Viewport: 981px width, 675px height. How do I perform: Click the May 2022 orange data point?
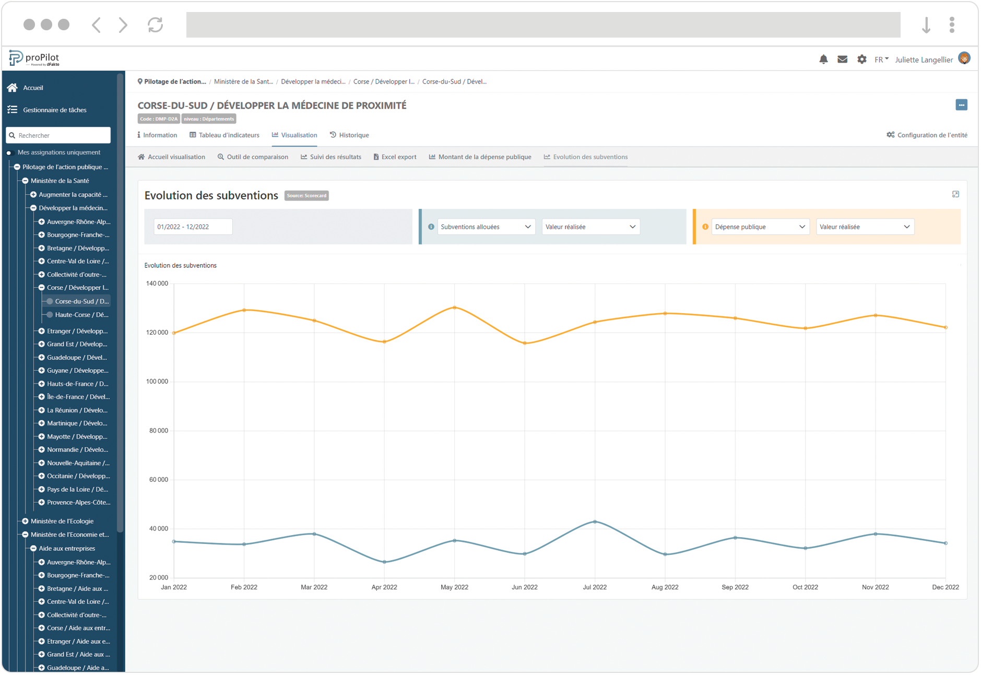454,307
